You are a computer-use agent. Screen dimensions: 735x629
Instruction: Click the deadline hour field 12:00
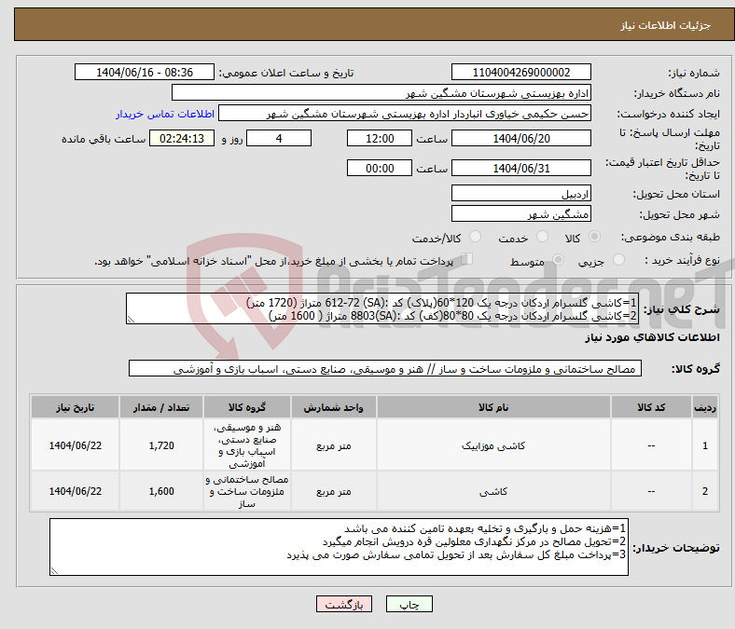pos(380,138)
